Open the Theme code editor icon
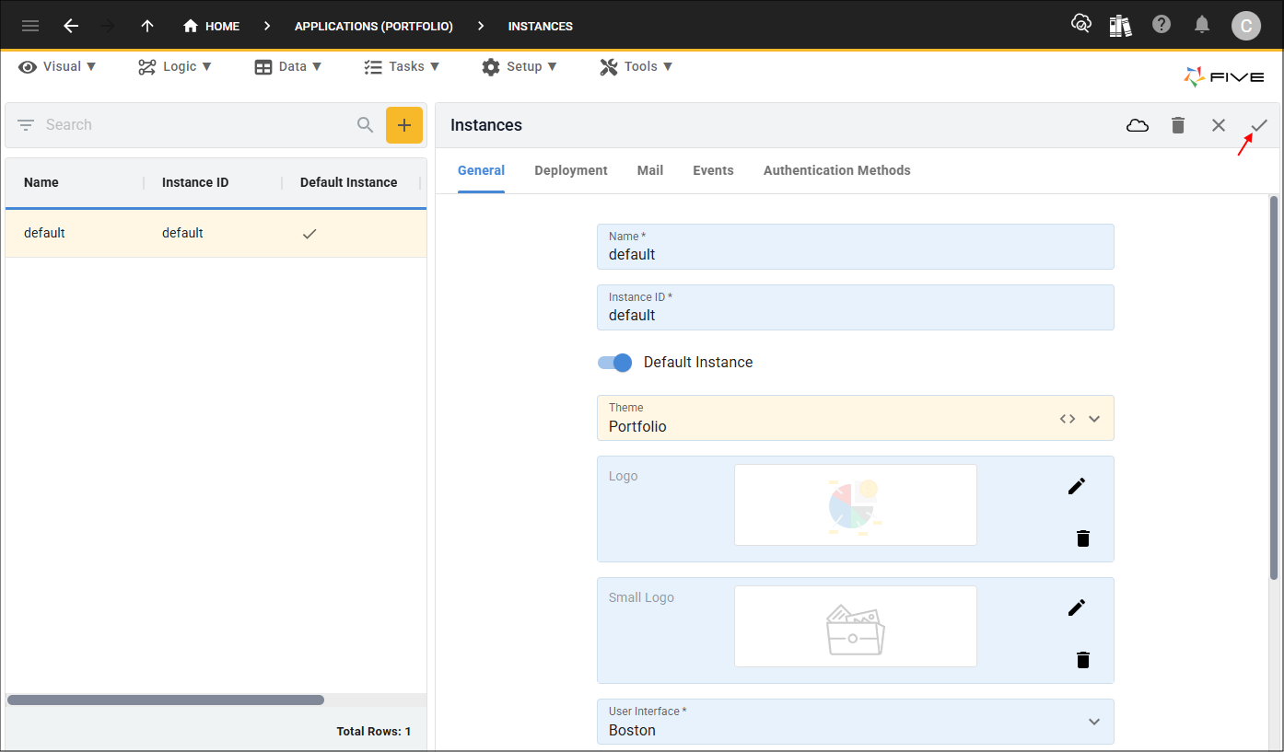The width and height of the screenshot is (1284, 752). point(1068,419)
